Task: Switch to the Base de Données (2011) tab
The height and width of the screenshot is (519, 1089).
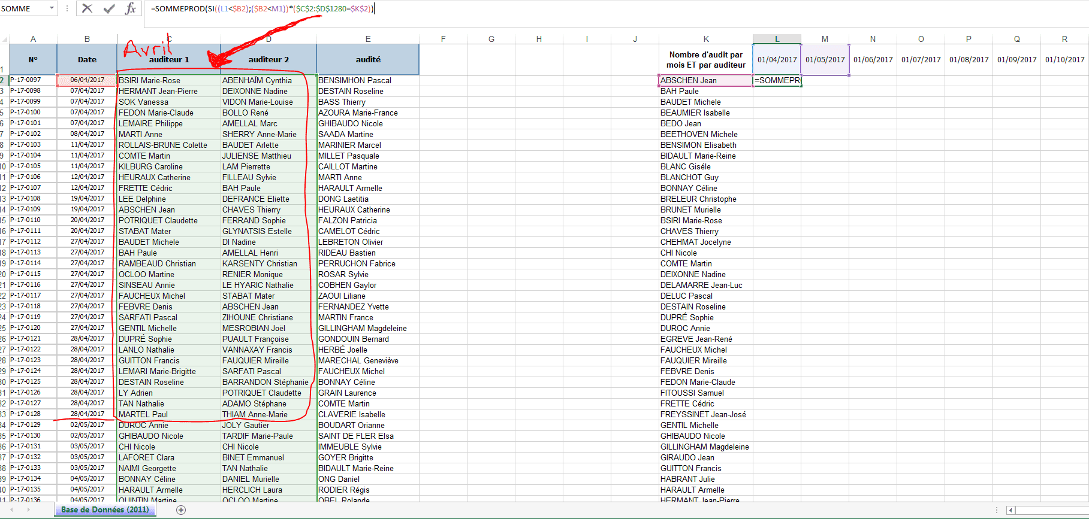Action: point(105,509)
